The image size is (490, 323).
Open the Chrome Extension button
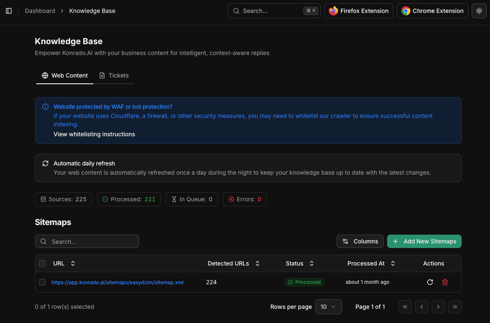[432, 11]
